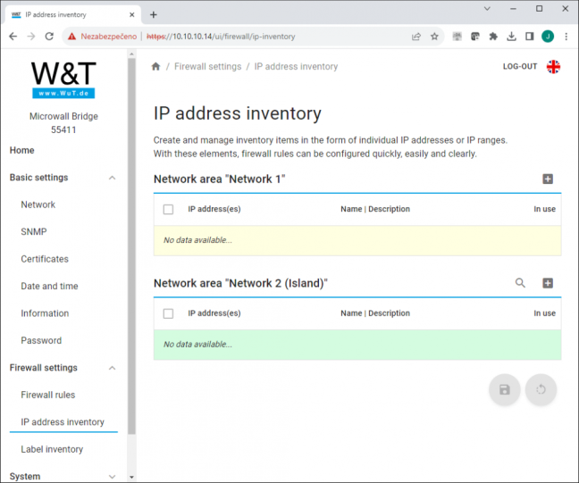Go to home via breadcrumb house icon
This screenshot has height=483, width=579.
click(x=155, y=66)
